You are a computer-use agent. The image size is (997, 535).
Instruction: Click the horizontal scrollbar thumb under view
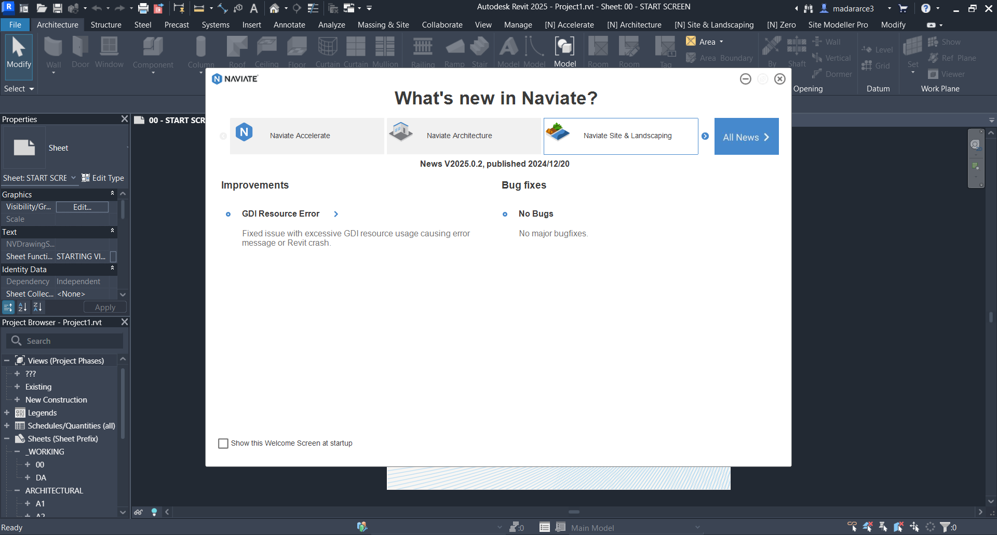point(573,512)
